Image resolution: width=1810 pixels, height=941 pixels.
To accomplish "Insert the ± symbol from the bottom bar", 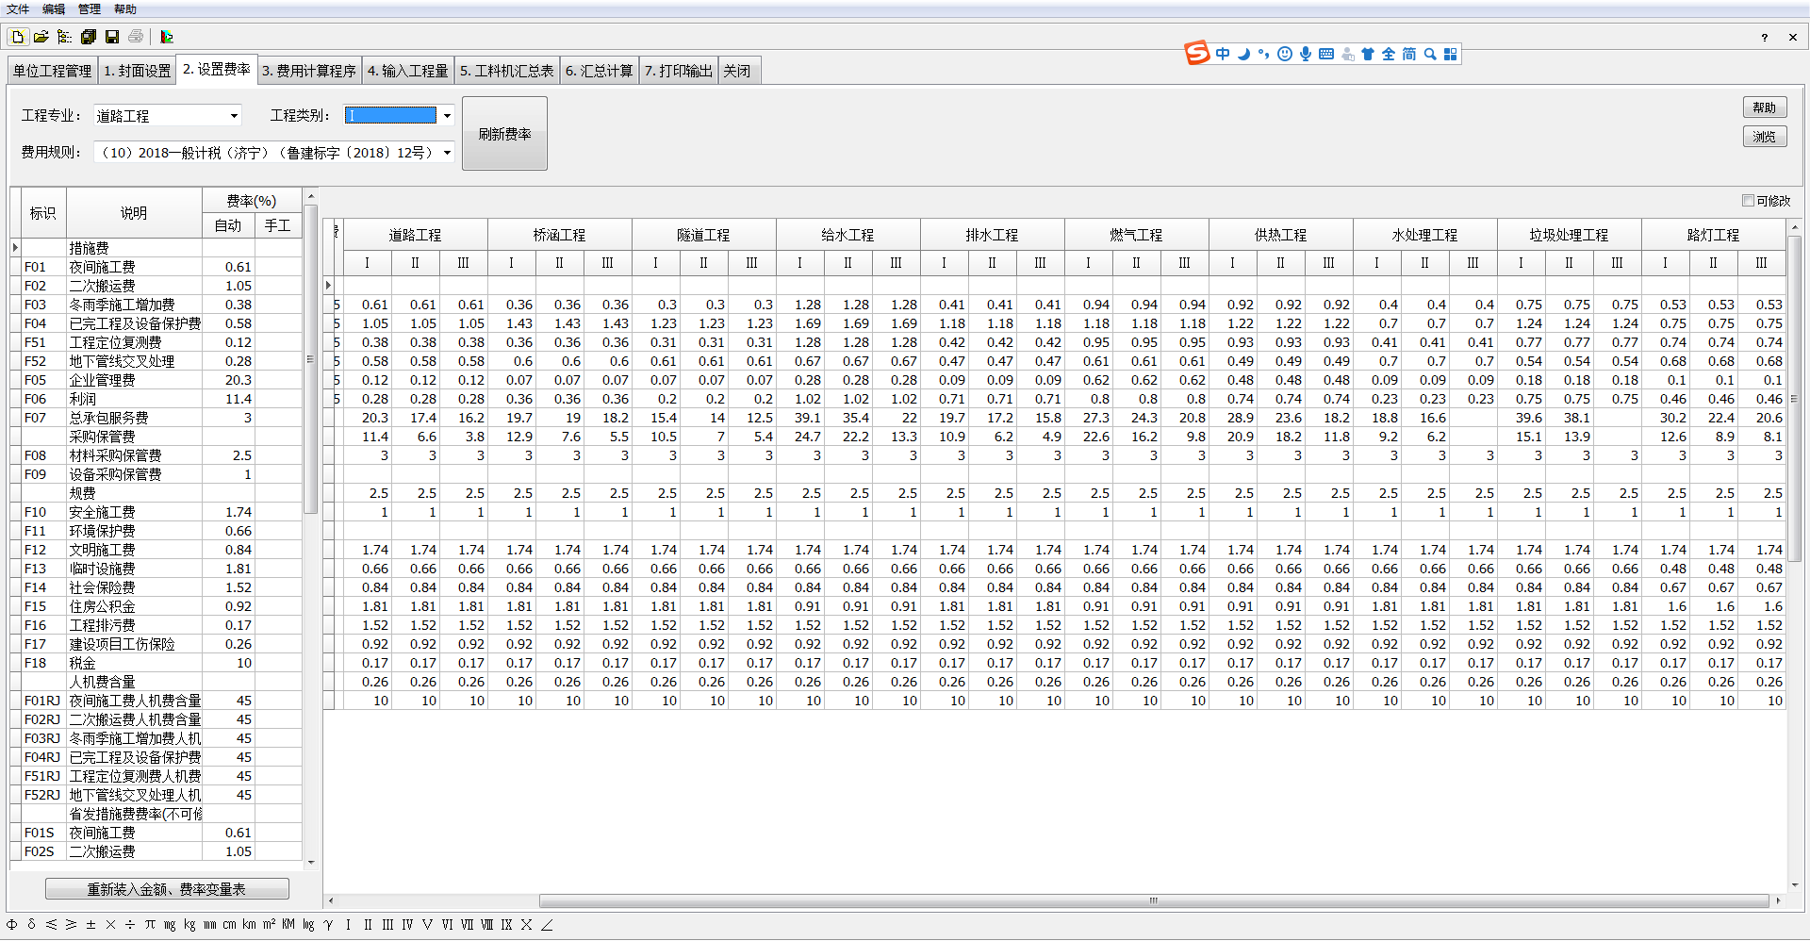I will pyautogui.click(x=90, y=925).
